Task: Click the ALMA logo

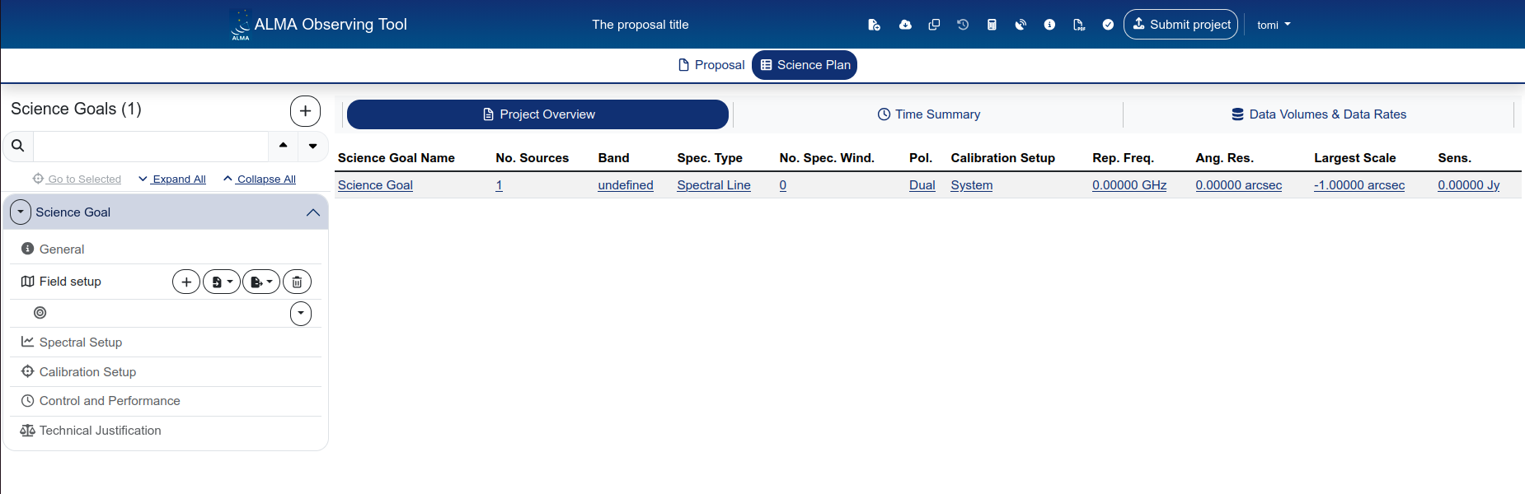Action: pyautogui.click(x=240, y=25)
